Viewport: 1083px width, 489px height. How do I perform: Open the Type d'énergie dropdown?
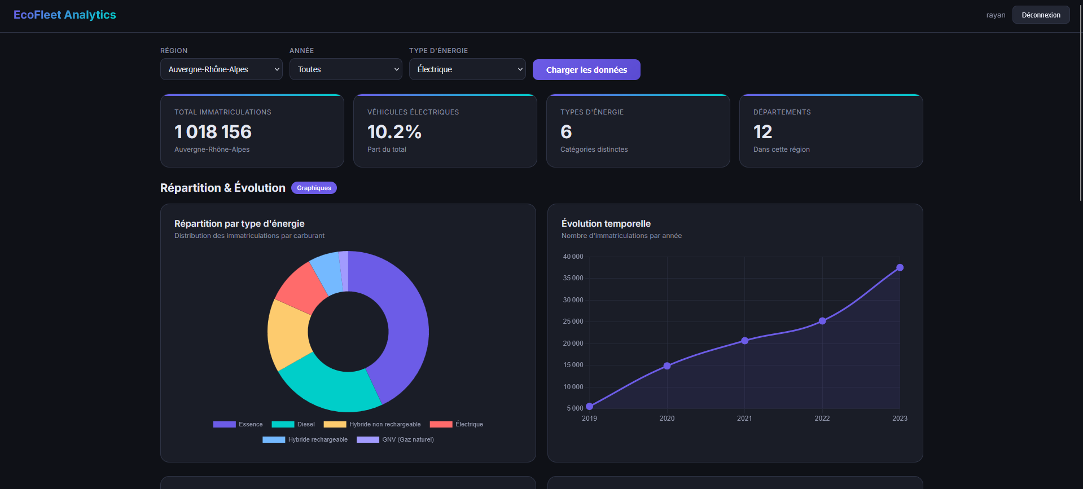click(467, 69)
